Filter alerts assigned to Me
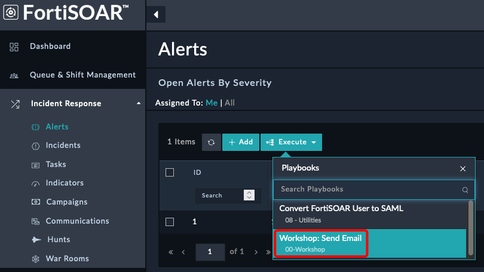 [212, 103]
